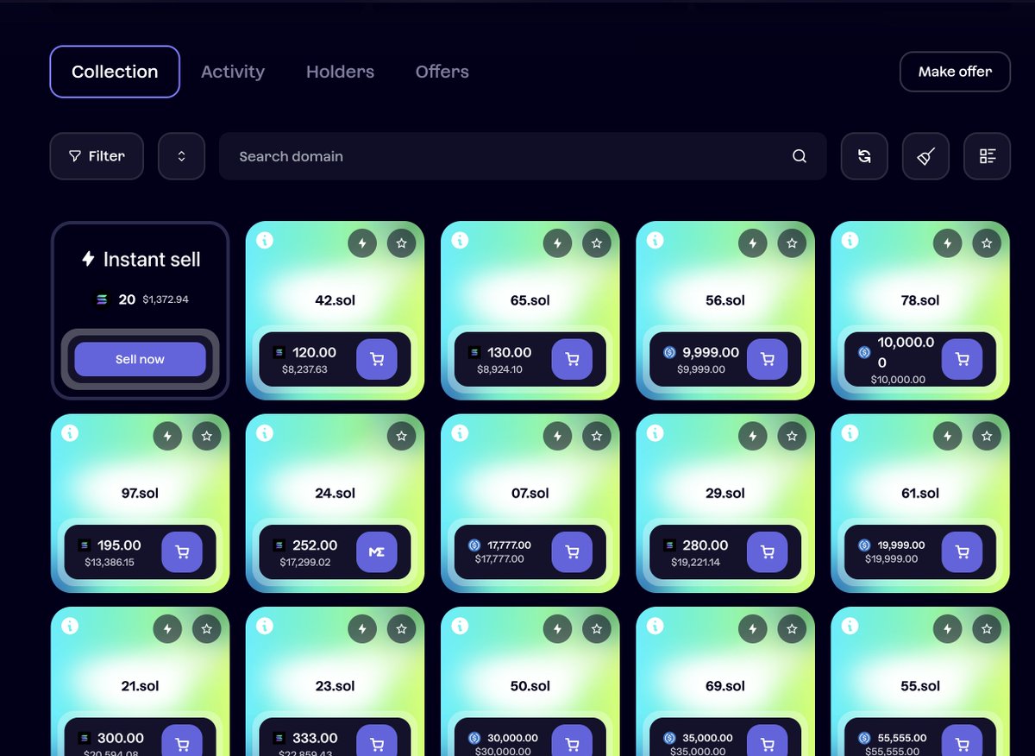This screenshot has height=756, width=1035.
Task: Click the Make offer button
Action: pos(955,72)
